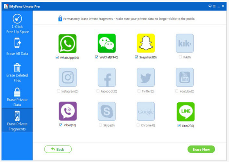Click the WhatsApp app icon

pos(68,43)
